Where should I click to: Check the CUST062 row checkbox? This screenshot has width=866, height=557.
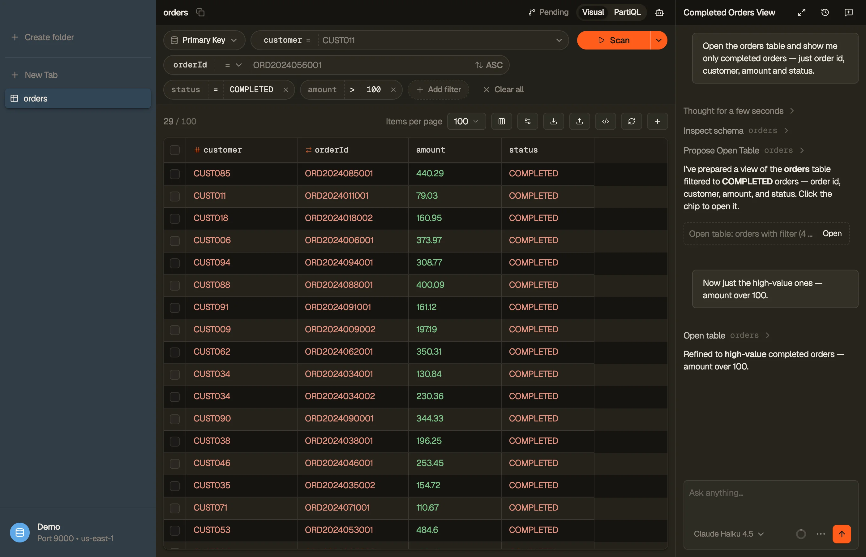point(174,352)
